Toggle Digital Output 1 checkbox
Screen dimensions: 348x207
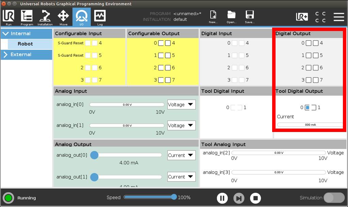tap(309, 55)
